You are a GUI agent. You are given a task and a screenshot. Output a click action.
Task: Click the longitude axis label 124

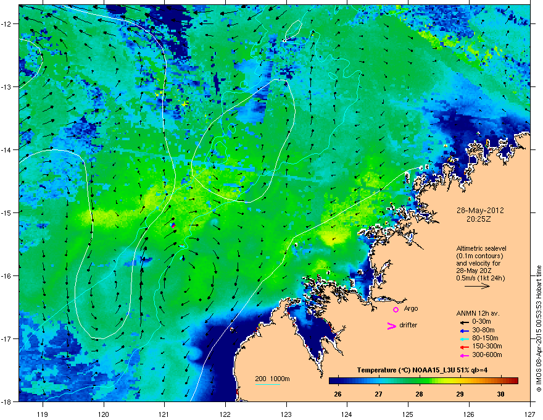[x=347, y=414]
